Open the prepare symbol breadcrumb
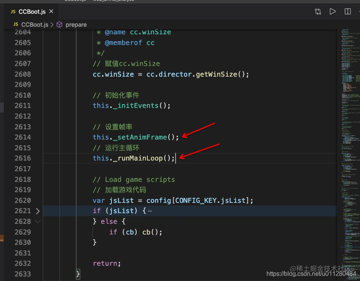 point(76,24)
